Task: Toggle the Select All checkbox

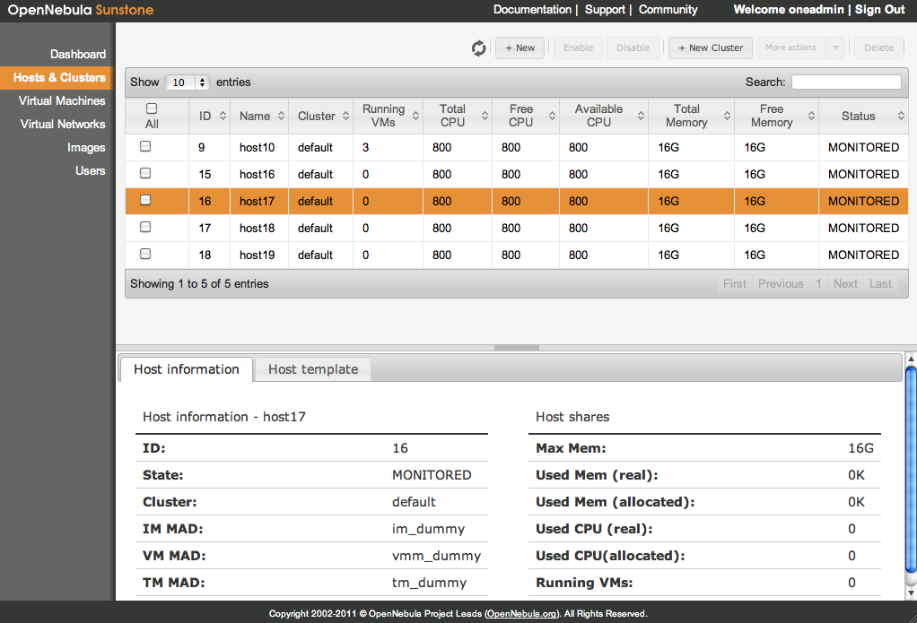Action: click(150, 108)
